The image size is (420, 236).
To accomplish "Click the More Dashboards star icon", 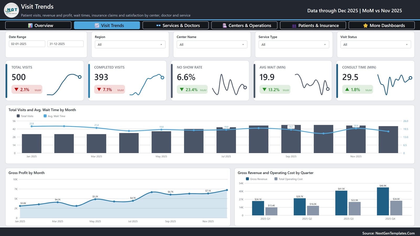I will click(365, 25).
